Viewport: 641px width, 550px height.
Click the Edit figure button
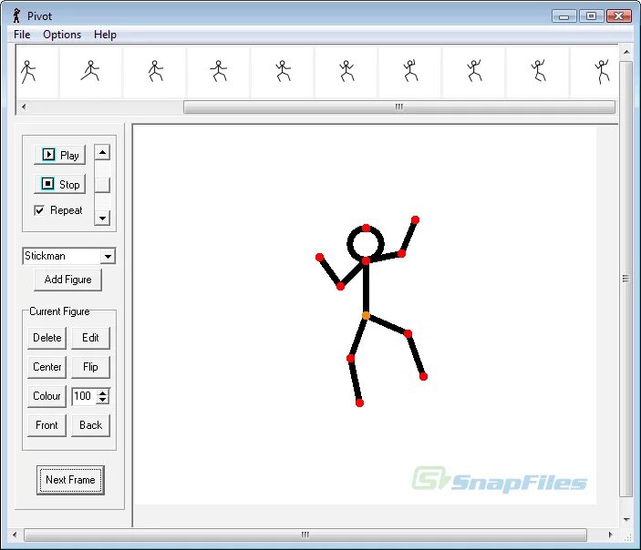(90, 338)
